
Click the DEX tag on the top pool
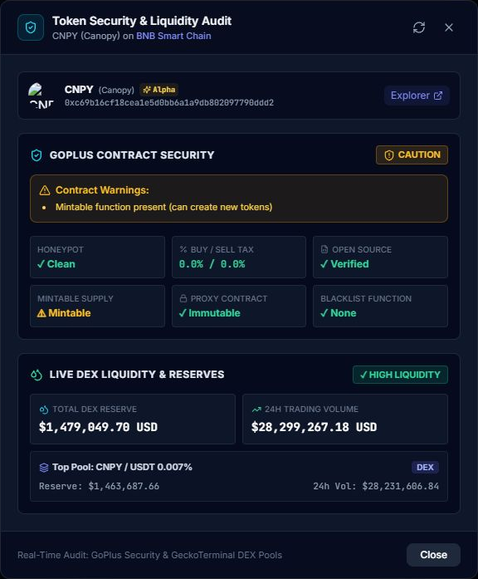425,467
